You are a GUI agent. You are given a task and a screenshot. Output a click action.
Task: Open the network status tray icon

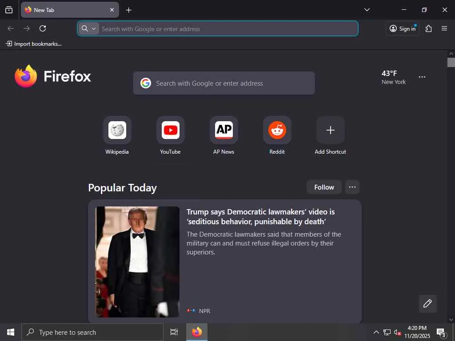click(387, 332)
